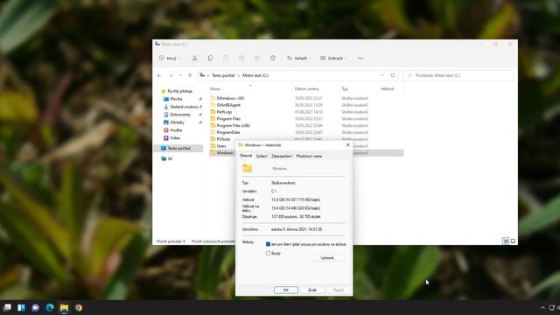
Task: Select Hudba in the navigation pane
Action: coord(176,130)
